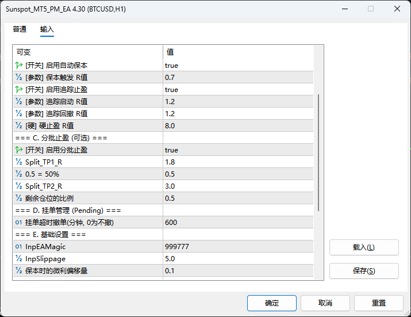Select the Split_TP1_R parameter name
The image size is (411, 317).
[44, 162]
